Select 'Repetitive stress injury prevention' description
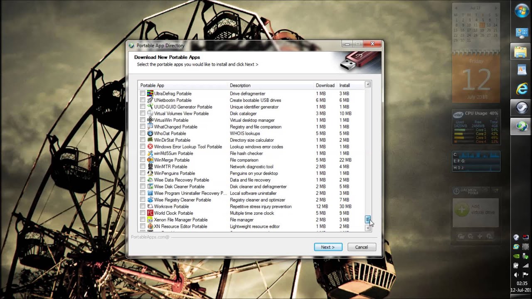 click(x=261, y=206)
